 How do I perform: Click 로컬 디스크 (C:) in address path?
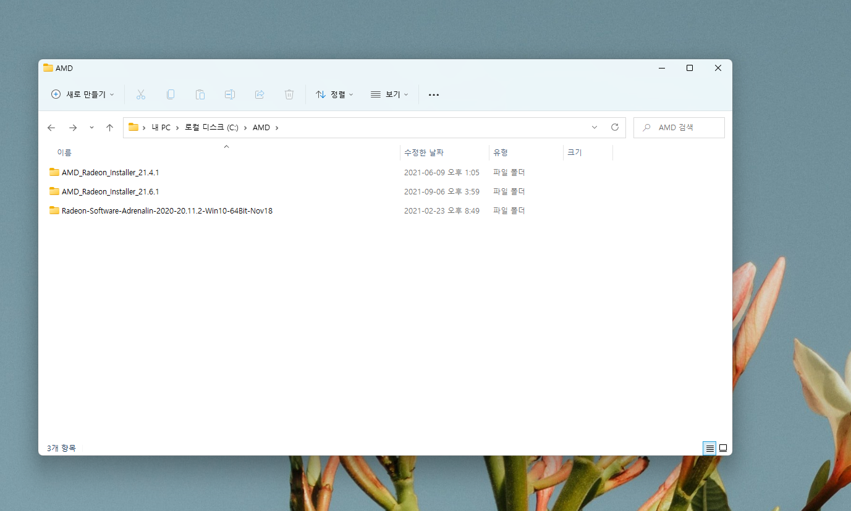coord(211,128)
